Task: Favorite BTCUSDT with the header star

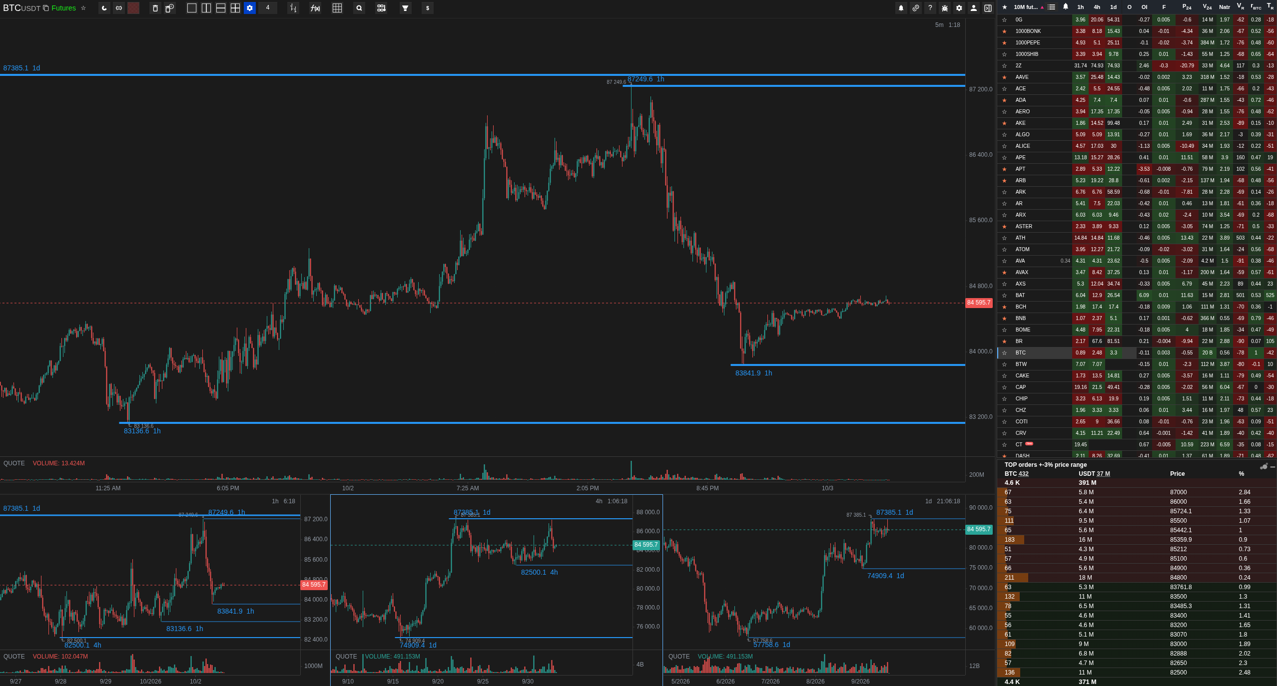Action: click(83, 8)
